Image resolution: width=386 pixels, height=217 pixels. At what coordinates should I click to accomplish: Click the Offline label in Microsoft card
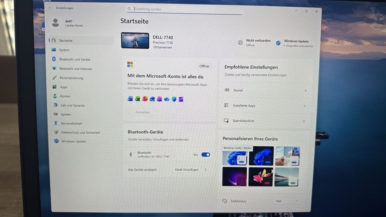(204, 66)
